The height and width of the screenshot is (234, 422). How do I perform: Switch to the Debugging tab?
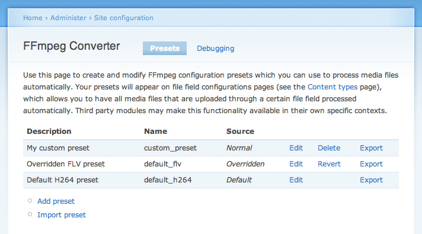coord(215,49)
